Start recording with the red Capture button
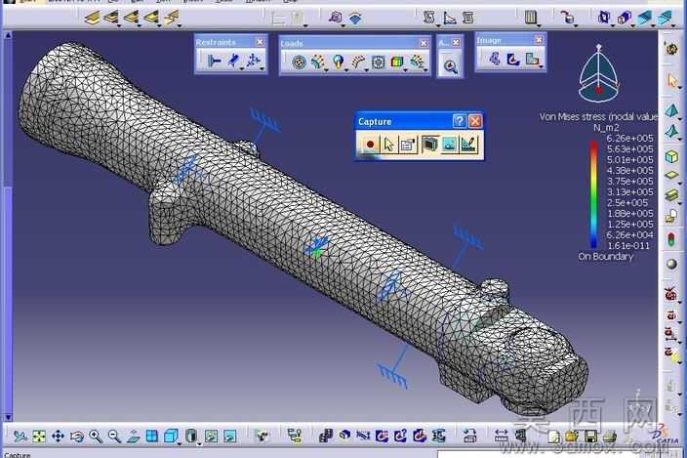Image resolution: width=687 pixels, height=458 pixels. [x=370, y=145]
